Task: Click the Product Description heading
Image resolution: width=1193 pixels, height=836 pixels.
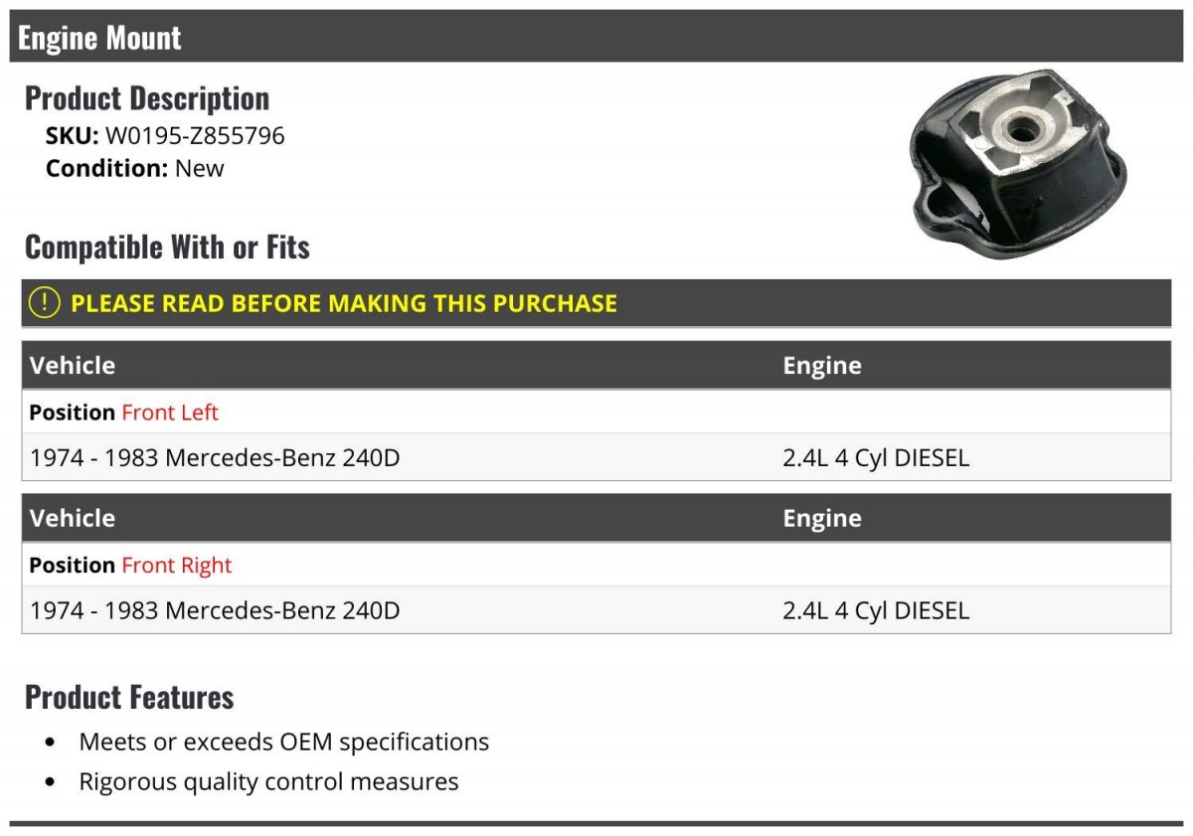Action: 147,98
